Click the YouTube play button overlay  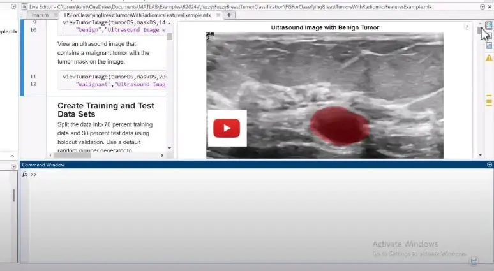point(227,128)
